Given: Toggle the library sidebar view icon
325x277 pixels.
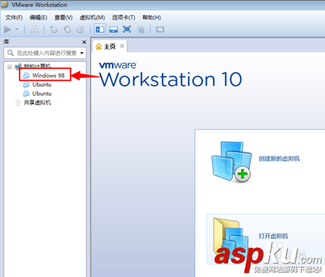Looking at the screenshot, I should coord(100,29).
